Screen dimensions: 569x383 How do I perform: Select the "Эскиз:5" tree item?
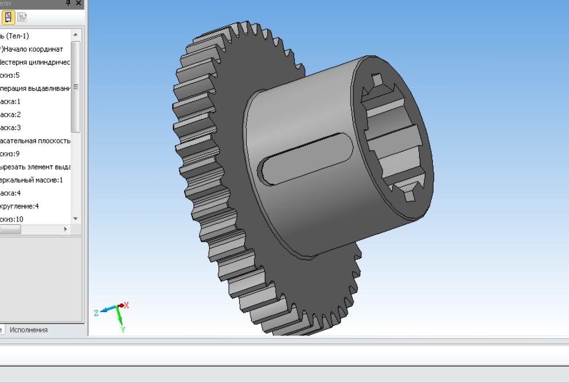pyautogui.click(x=10, y=75)
